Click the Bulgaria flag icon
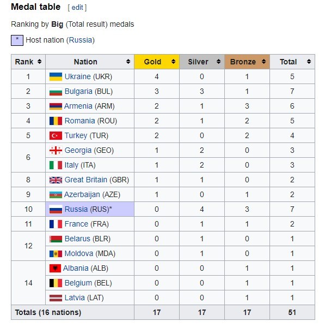319x327 pixels. coord(56,92)
